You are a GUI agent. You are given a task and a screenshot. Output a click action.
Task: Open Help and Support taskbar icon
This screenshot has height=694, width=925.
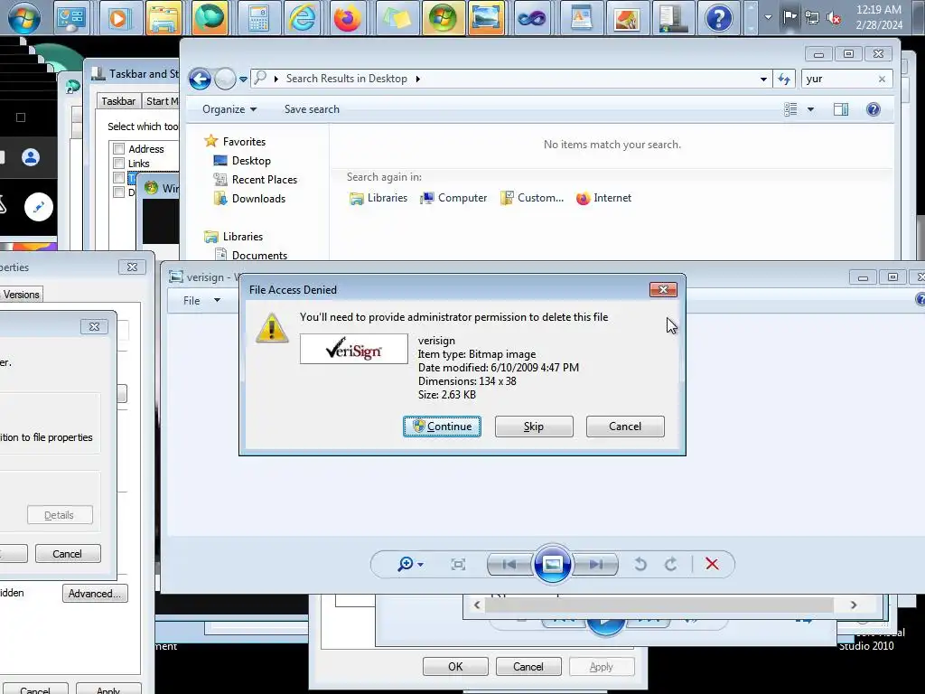point(718,18)
